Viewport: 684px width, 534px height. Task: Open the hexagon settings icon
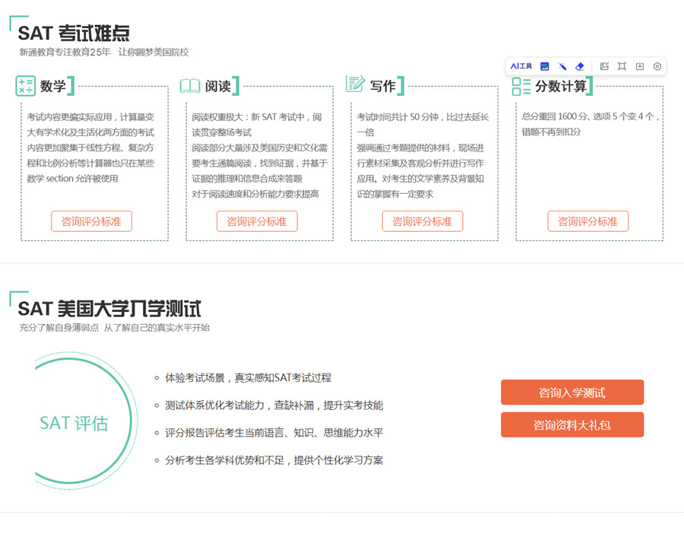[x=657, y=66]
